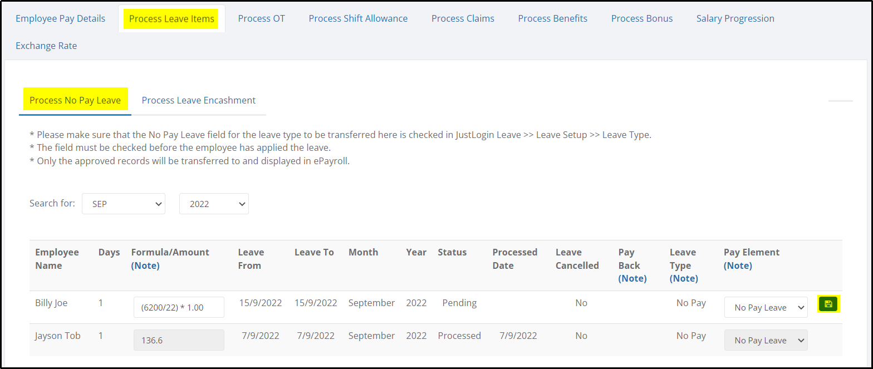Click the Leave Type Note link
Screen dimensions: 873x369
[x=684, y=278]
